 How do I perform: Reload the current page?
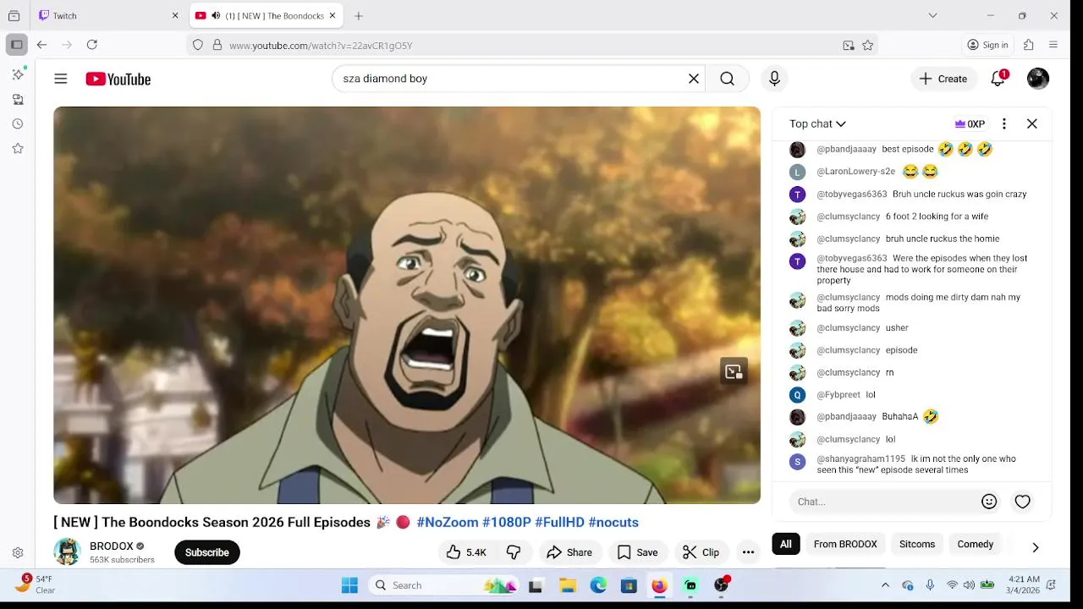click(92, 45)
